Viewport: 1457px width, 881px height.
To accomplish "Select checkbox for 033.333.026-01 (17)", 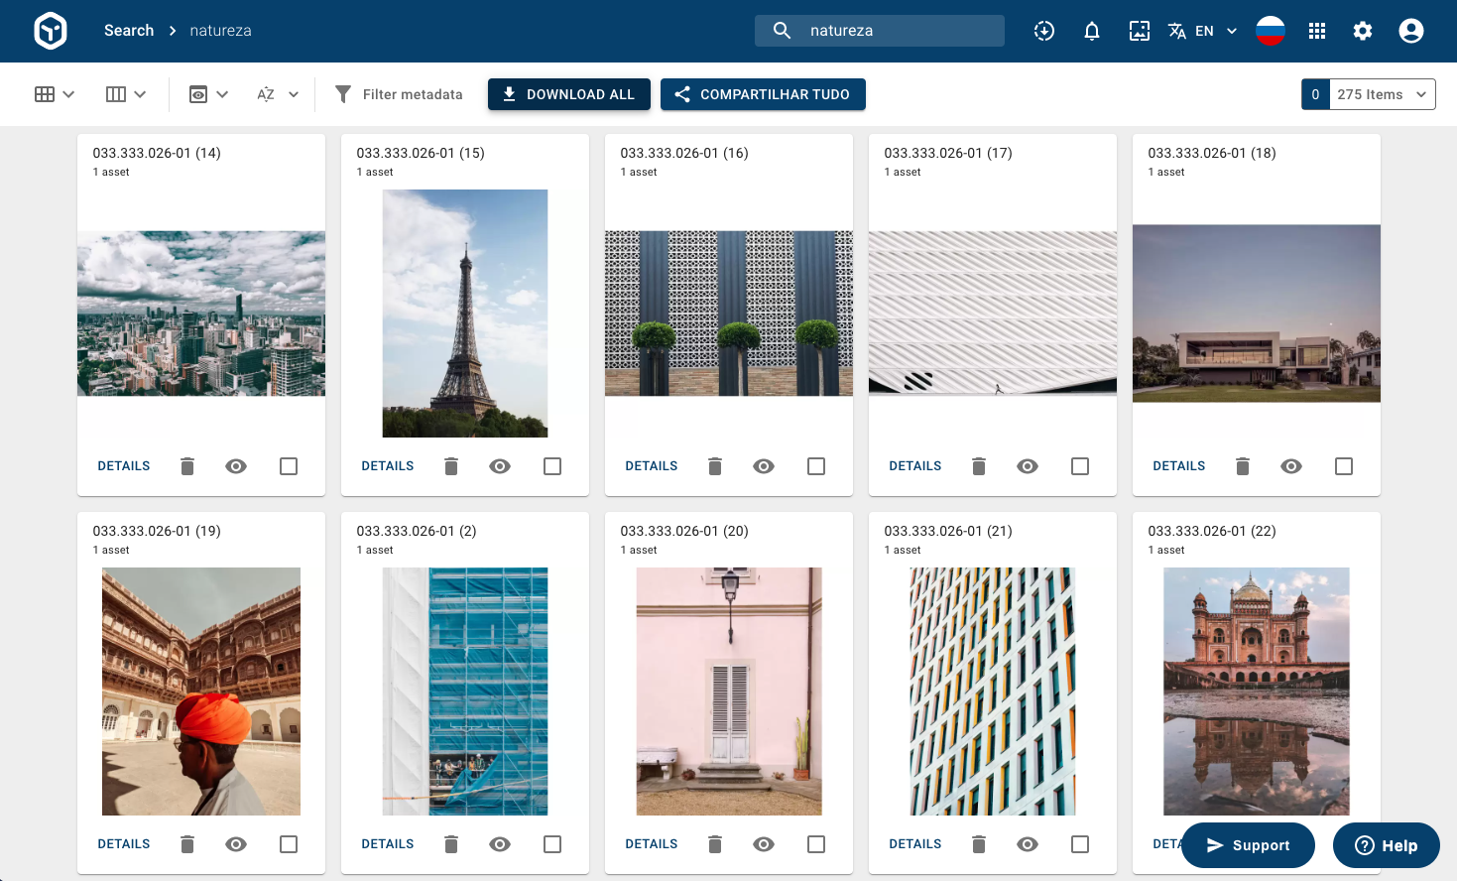I will (x=1080, y=466).
